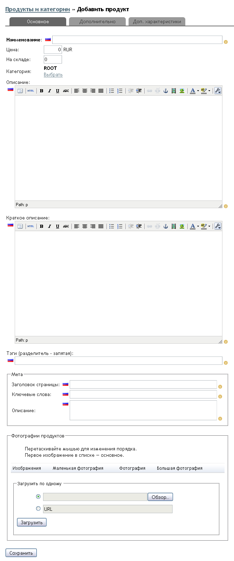Insert media in the Краткое описание editor
Image resolution: width=234 pixels, height=561 pixels.
point(174,226)
